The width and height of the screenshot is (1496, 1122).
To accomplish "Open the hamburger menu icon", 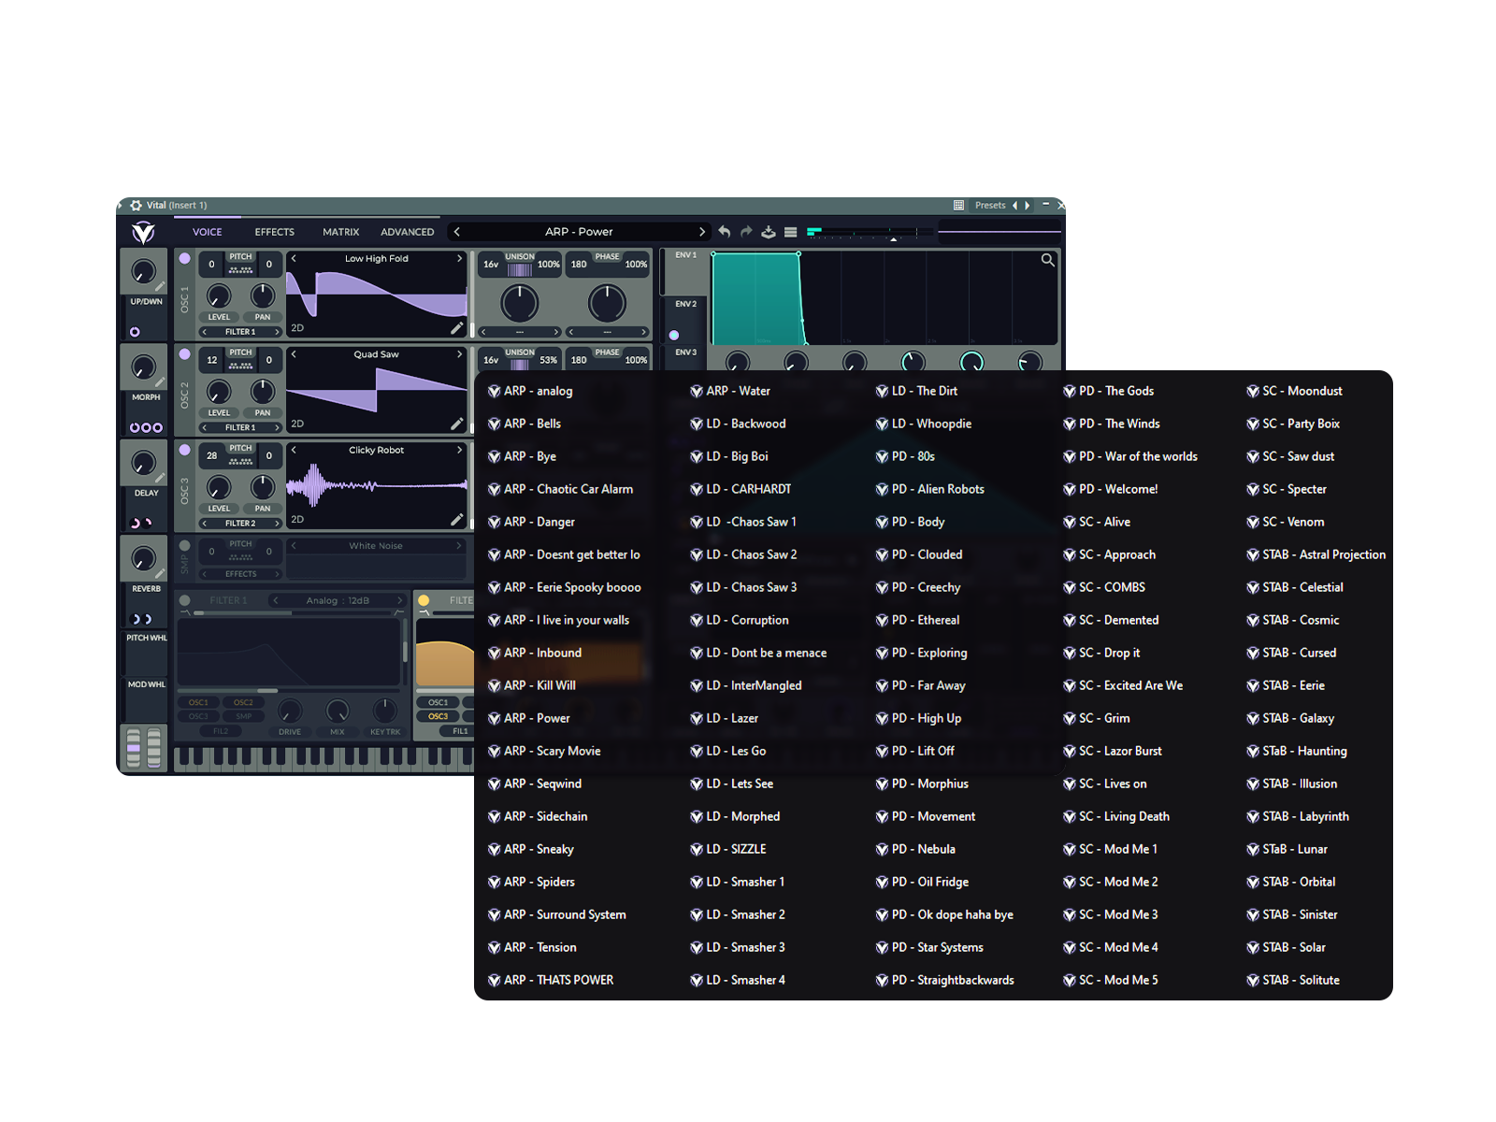I will (791, 232).
